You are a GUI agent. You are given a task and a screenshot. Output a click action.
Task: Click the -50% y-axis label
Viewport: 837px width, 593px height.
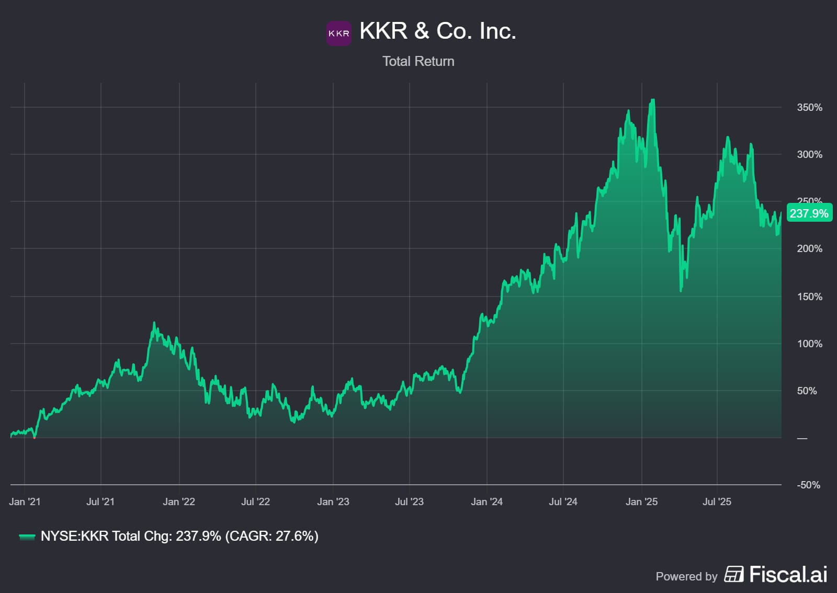(808, 485)
